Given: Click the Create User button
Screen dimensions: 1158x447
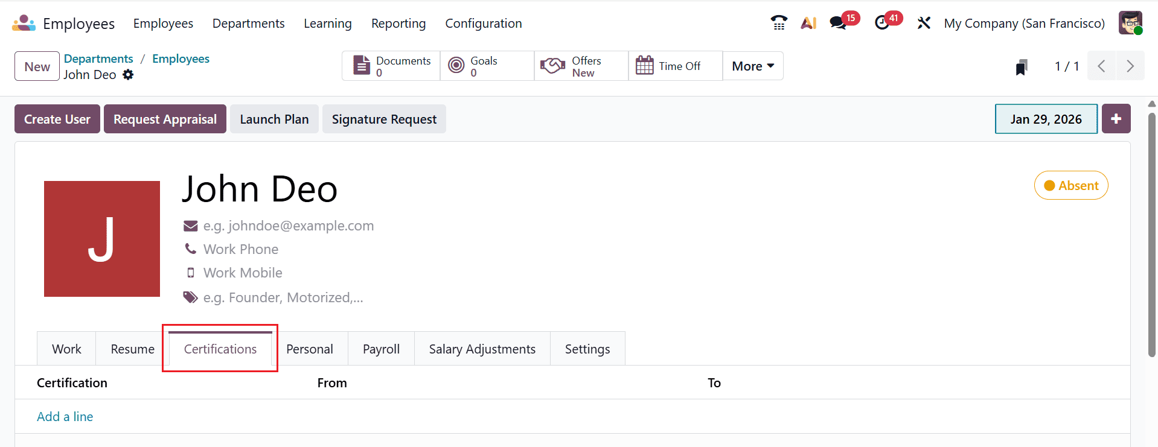Looking at the screenshot, I should tap(57, 119).
